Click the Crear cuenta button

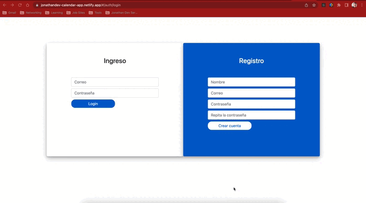click(x=229, y=126)
